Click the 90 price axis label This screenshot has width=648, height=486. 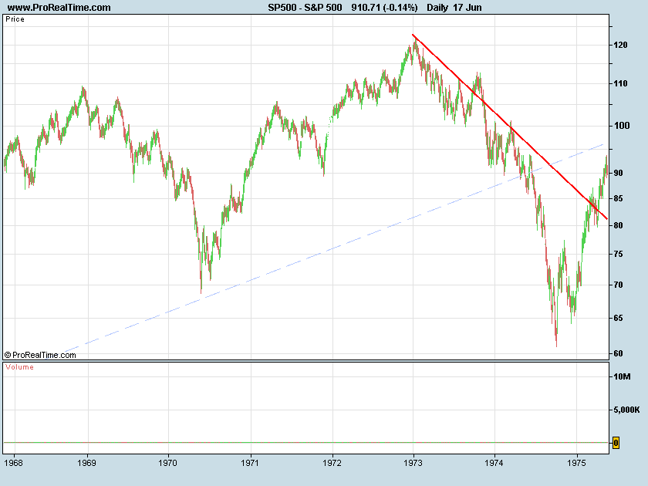tap(618, 173)
